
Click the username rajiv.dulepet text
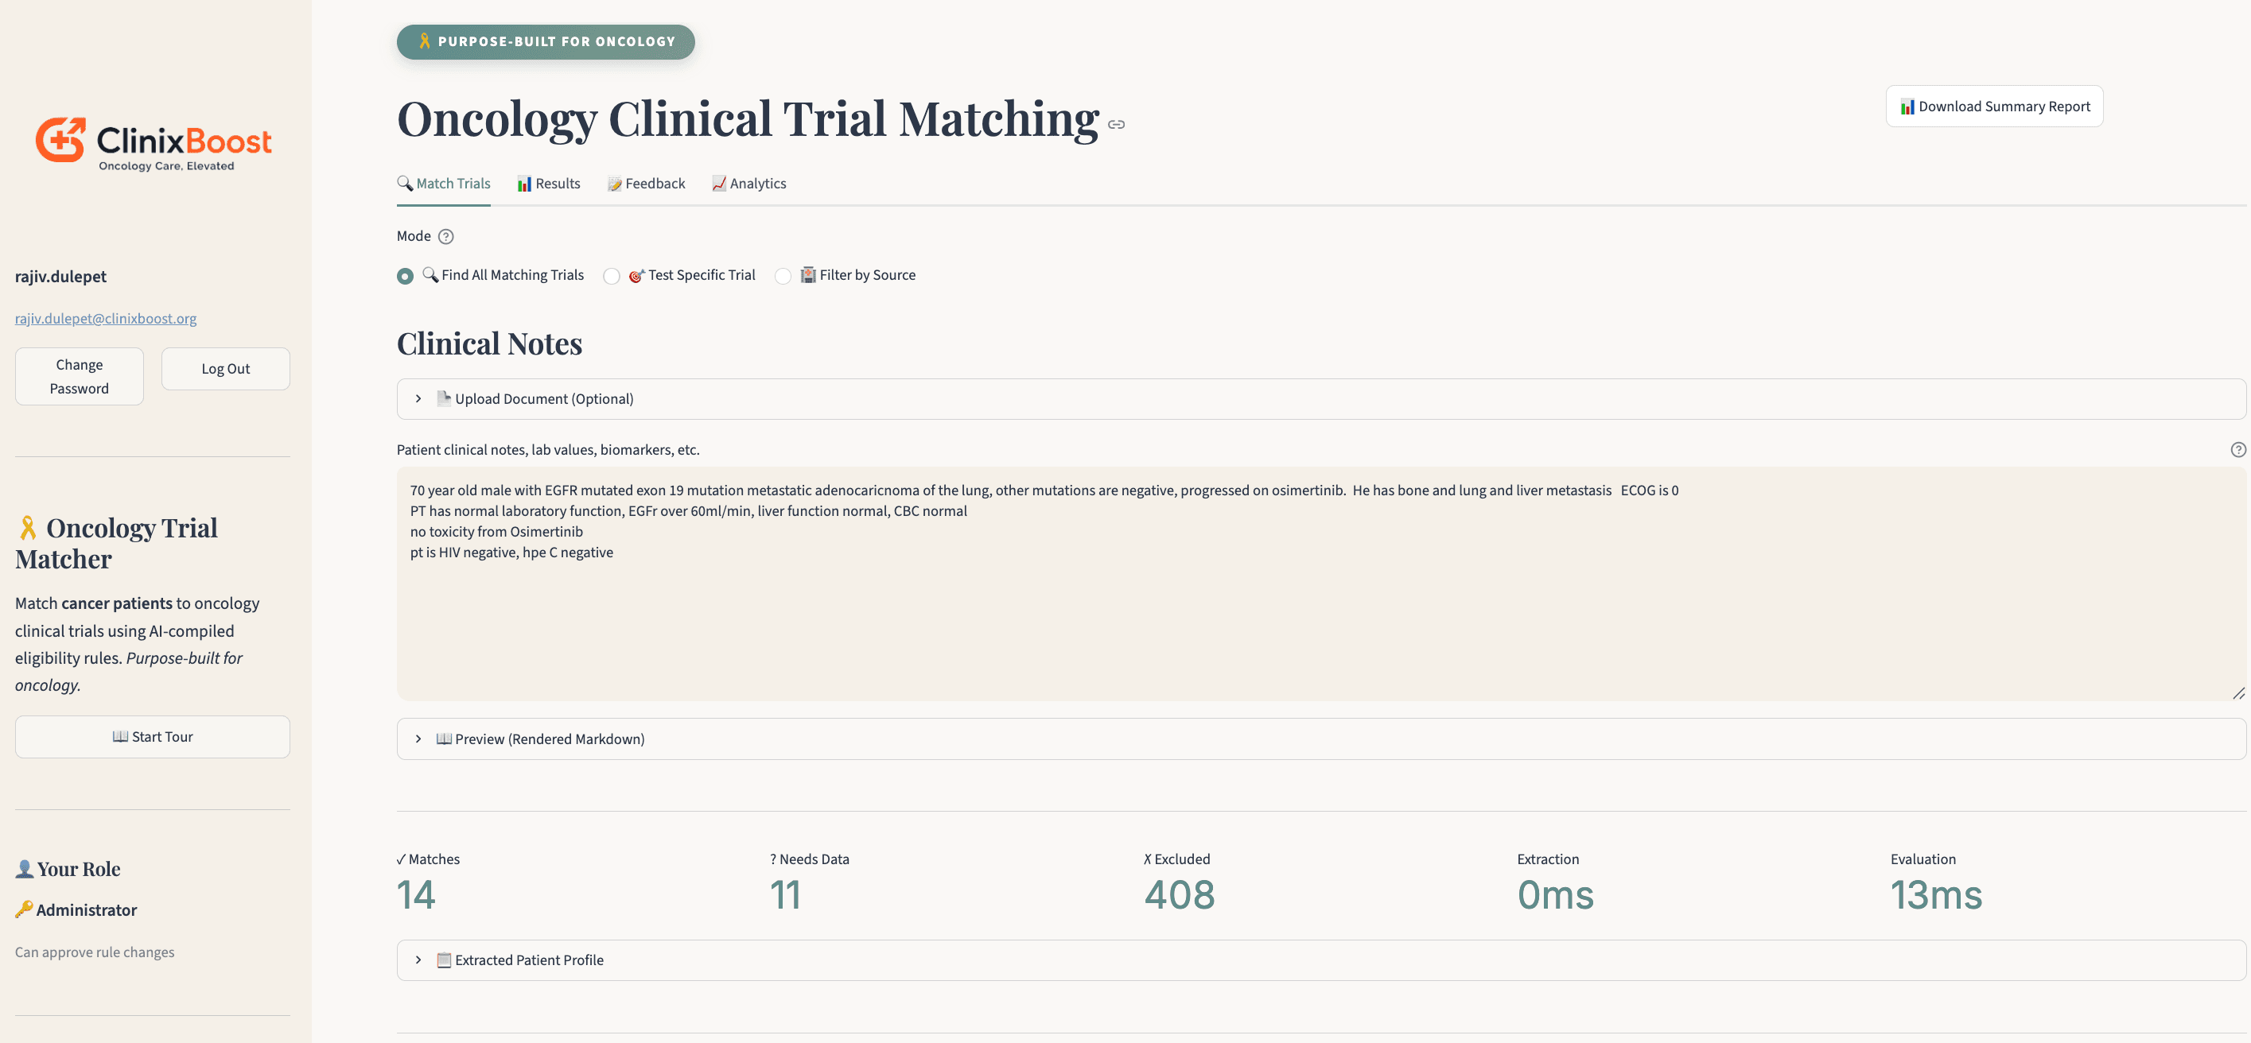(x=60, y=276)
